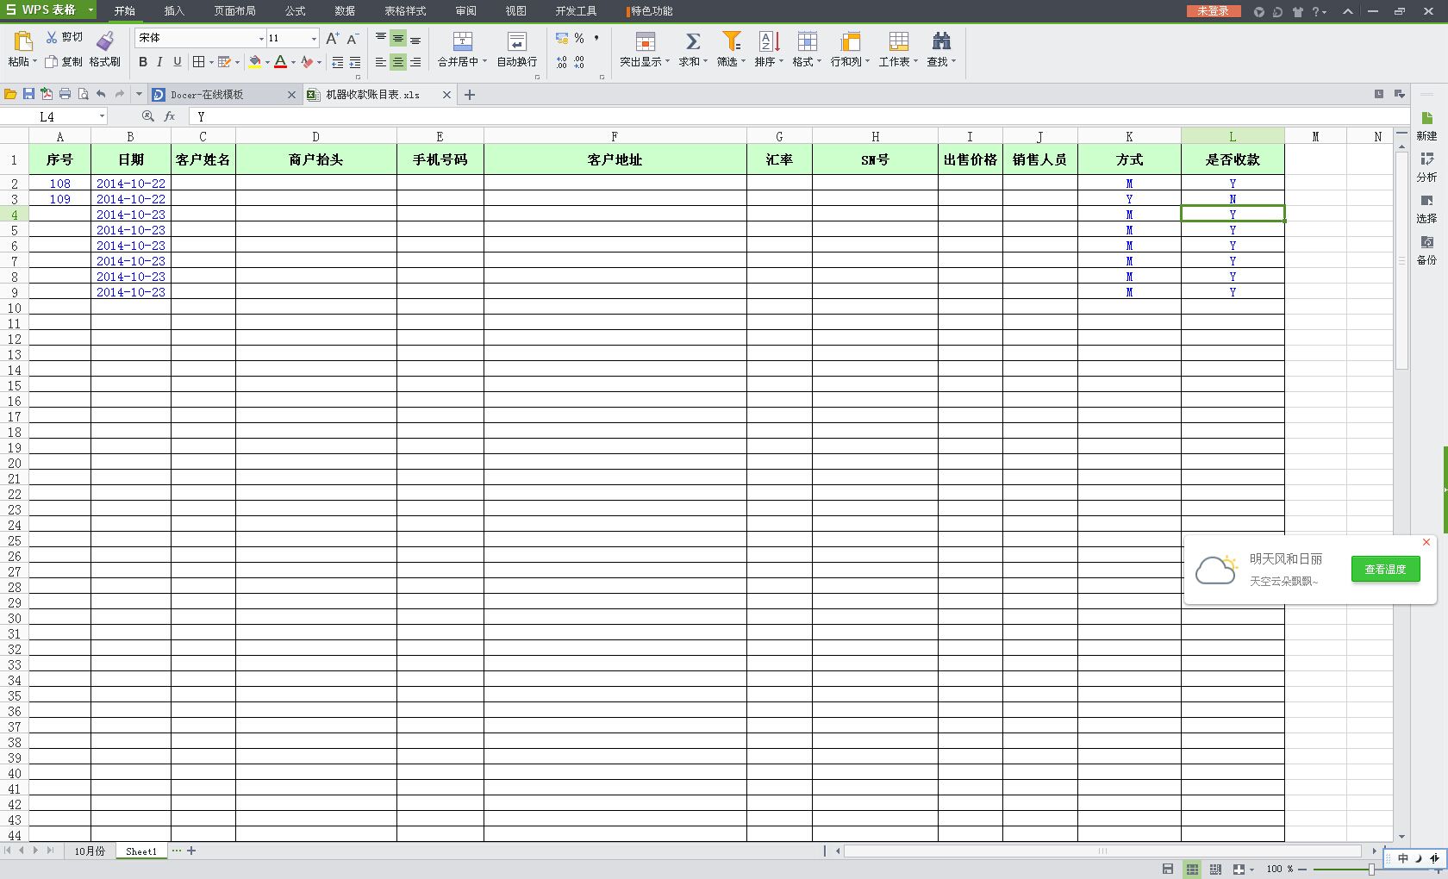Viewport: 1448px width, 879px height.
Task: Open the Insert (插入) ribbon tab
Action: pos(174,11)
